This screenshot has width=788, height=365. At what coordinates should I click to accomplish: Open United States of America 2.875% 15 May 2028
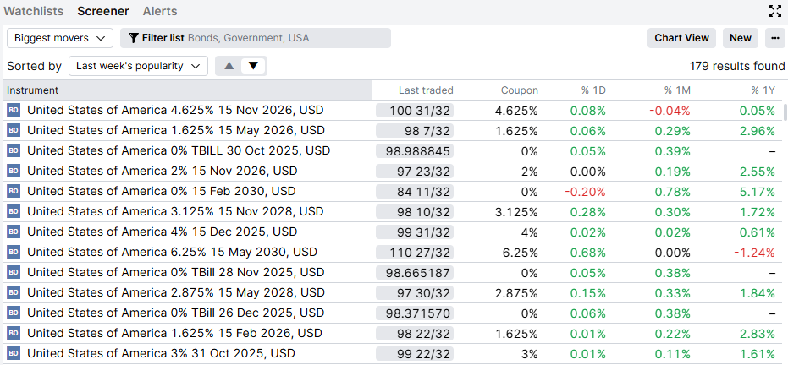(x=176, y=292)
